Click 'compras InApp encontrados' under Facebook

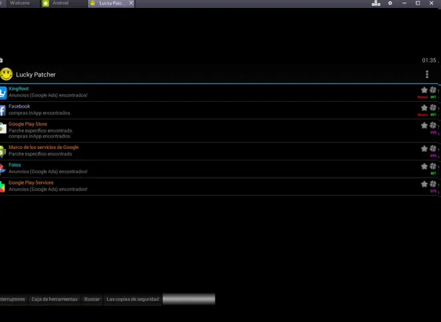(x=39, y=113)
